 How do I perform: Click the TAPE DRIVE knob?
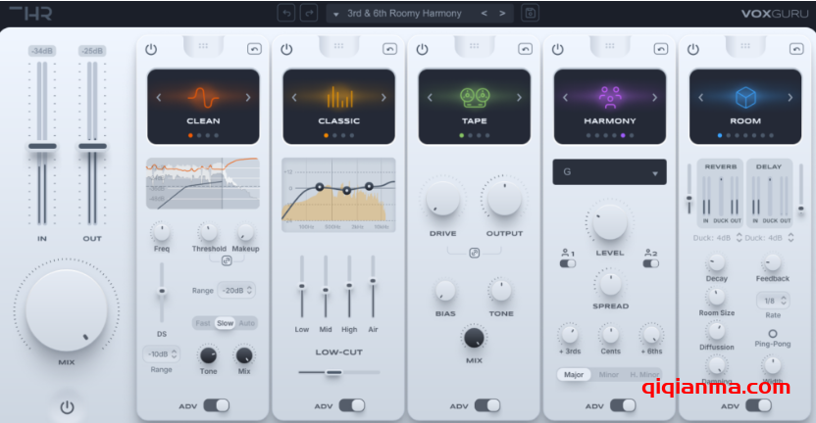point(443,199)
